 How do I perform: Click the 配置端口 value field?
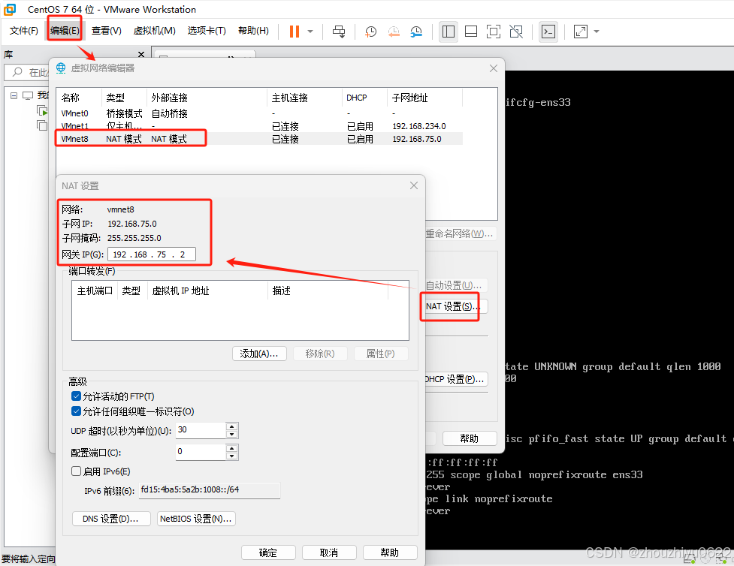click(x=201, y=452)
